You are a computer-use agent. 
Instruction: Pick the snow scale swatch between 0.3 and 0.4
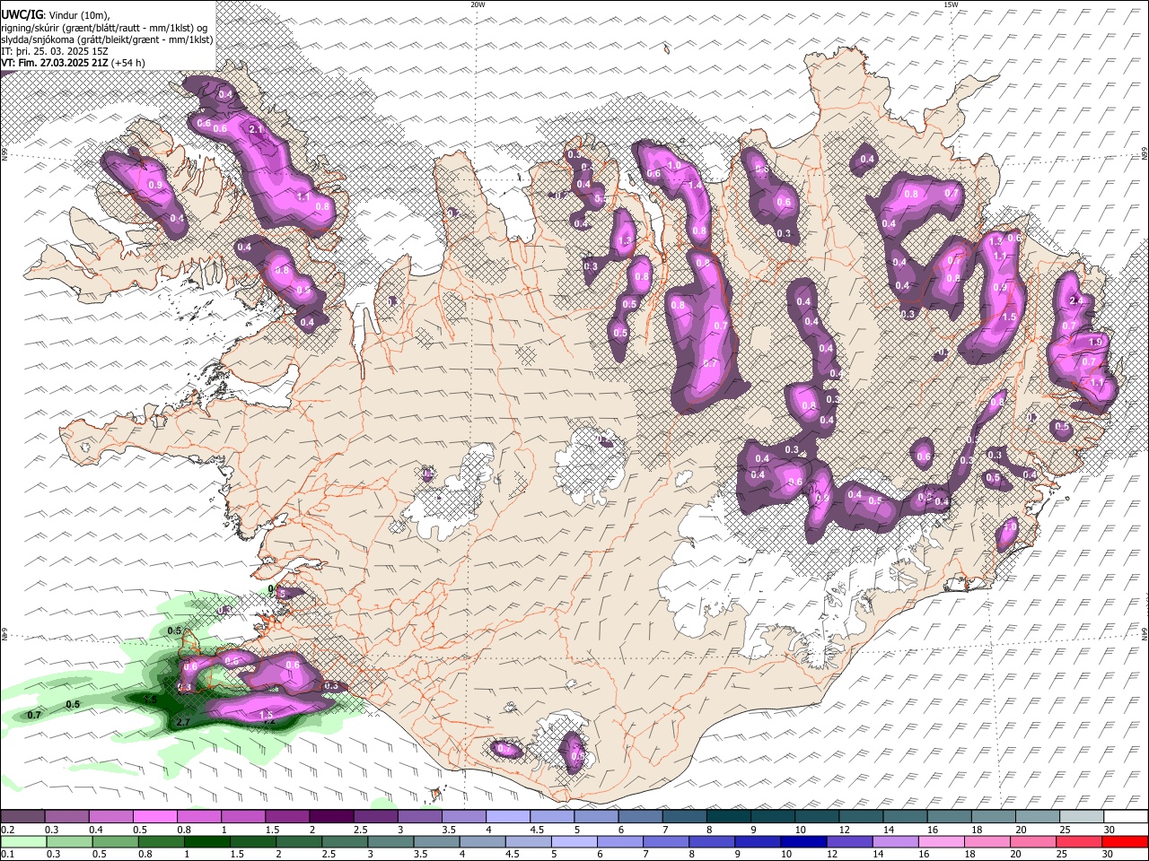click(x=66, y=816)
